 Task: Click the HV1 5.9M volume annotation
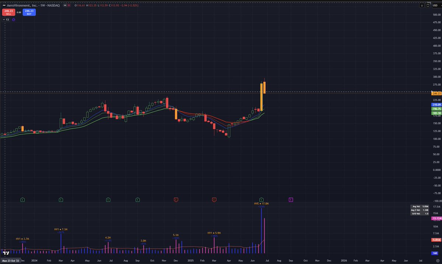[214, 233]
